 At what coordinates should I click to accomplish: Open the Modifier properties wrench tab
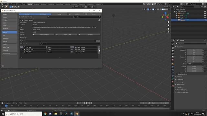(173, 67)
